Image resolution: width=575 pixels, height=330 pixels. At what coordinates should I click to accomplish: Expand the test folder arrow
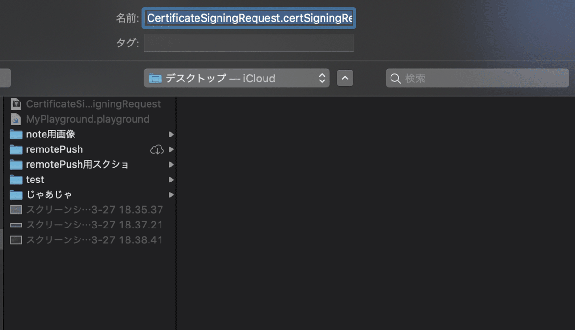point(172,180)
